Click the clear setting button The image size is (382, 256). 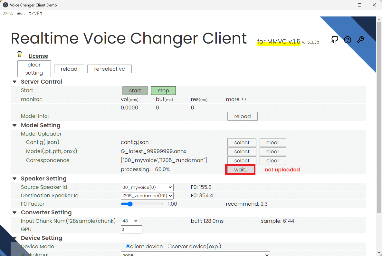(x=34, y=69)
